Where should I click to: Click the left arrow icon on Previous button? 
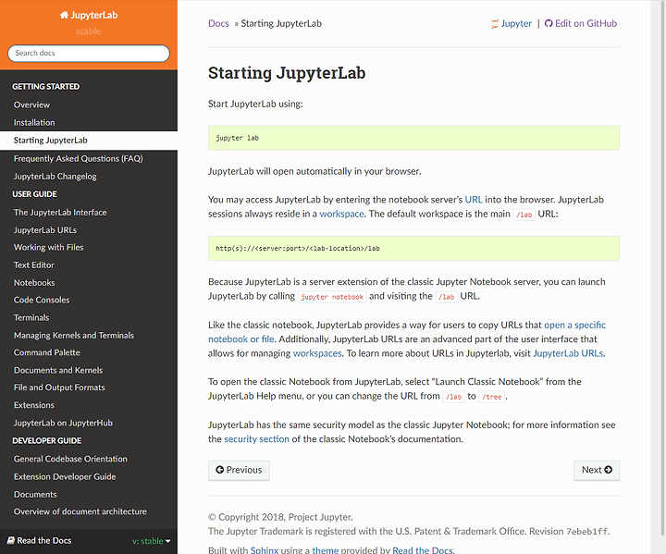click(x=219, y=470)
